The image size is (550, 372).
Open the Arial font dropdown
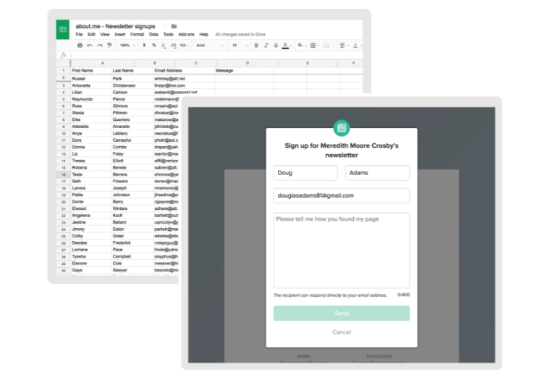(209, 46)
